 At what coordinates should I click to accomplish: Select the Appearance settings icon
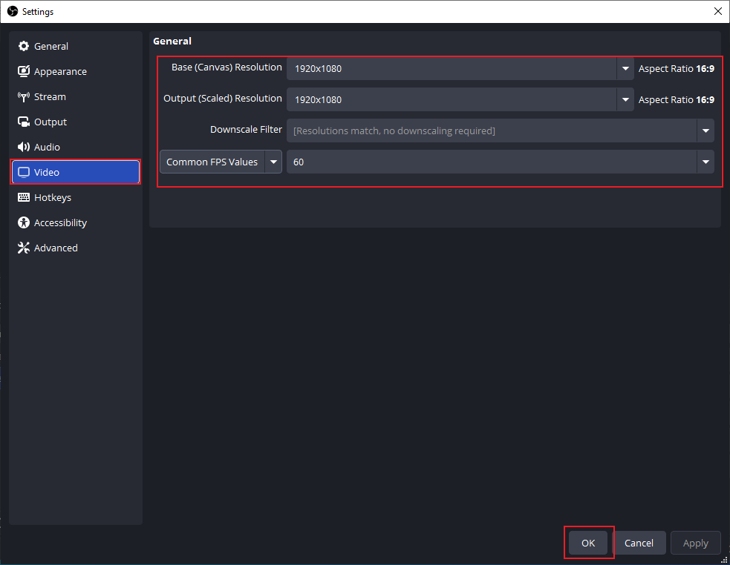tap(24, 71)
